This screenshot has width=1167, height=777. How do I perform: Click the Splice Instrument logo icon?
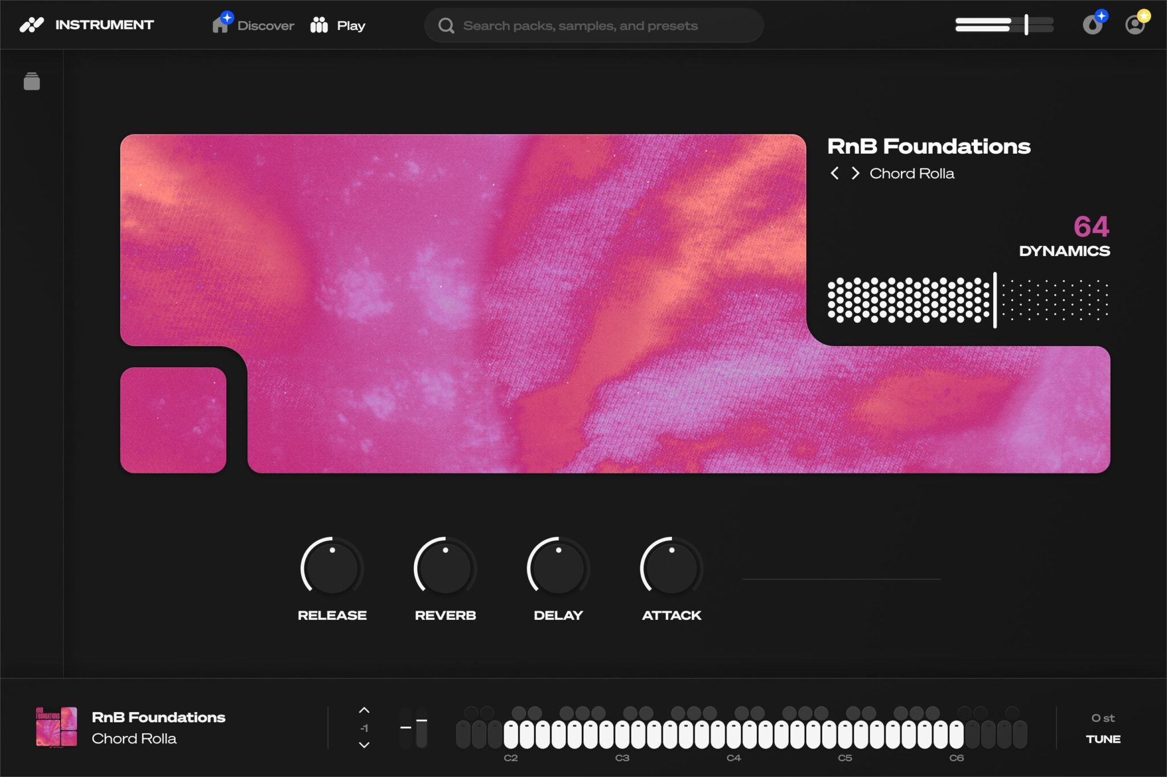(x=32, y=25)
